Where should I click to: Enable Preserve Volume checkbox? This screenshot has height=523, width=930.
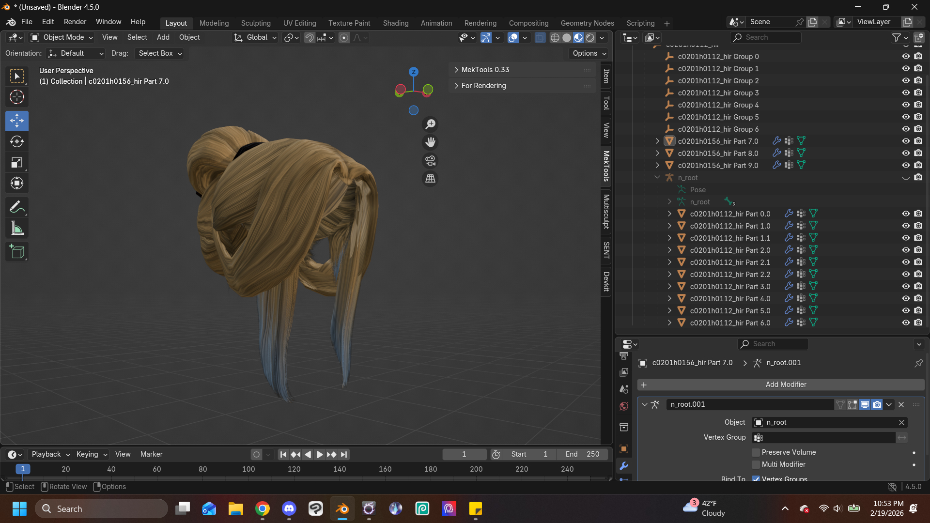(x=756, y=452)
